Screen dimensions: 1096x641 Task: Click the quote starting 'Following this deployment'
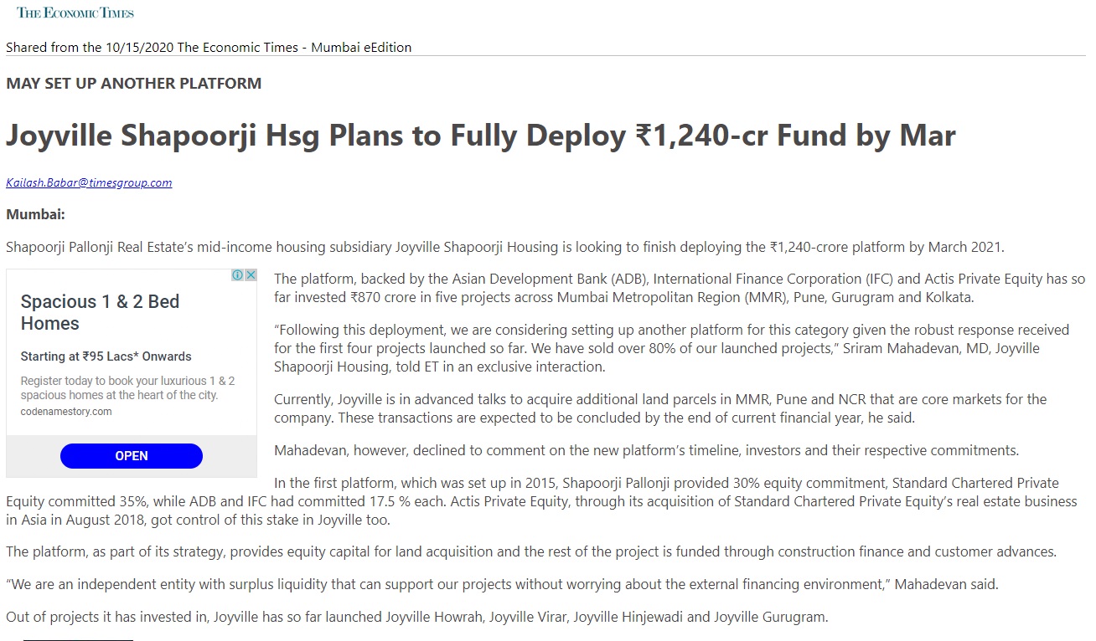[x=671, y=348]
